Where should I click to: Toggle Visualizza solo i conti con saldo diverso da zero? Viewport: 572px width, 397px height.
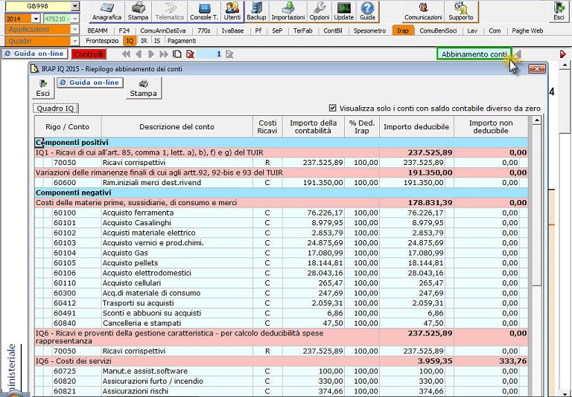tap(332, 108)
